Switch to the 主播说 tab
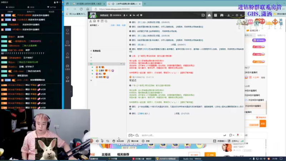This screenshot has height=161, width=286. coord(106,155)
